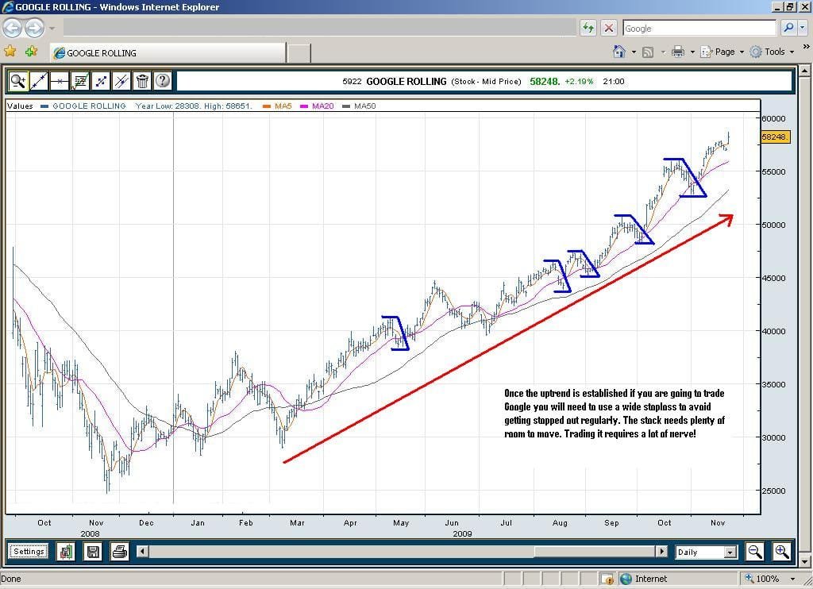The width and height of the screenshot is (813, 589).
Task: Go forward with the browser Forward arrow
Action: tap(34, 28)
